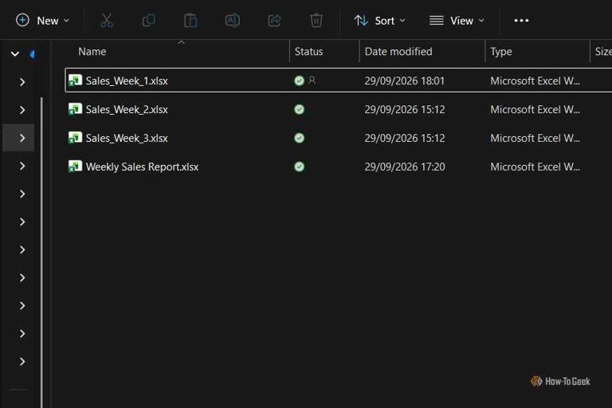Click the Paste clipboard icon

[x=190, y=20]
